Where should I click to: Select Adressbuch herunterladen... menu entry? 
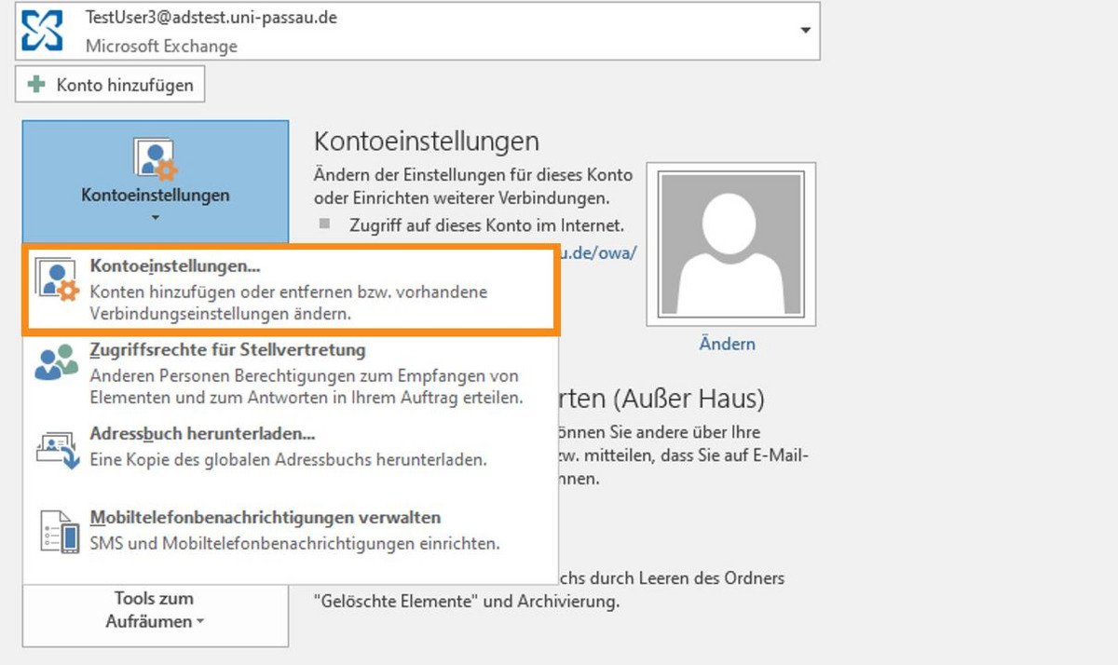(292, 447)
